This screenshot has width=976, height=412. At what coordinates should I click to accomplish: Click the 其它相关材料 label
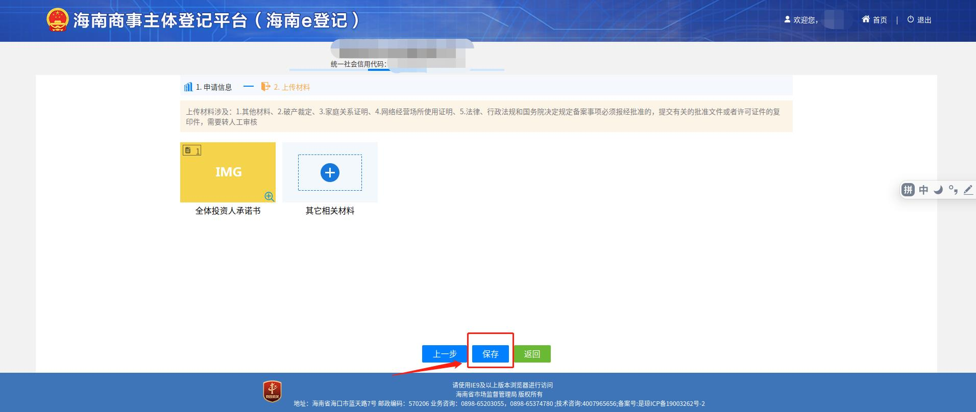click(x=330, y=211)
